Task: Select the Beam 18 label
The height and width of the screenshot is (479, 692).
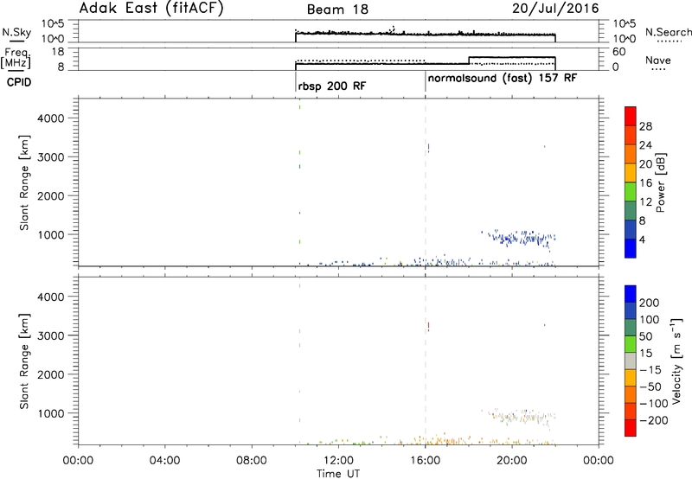Action: [337, 10]
